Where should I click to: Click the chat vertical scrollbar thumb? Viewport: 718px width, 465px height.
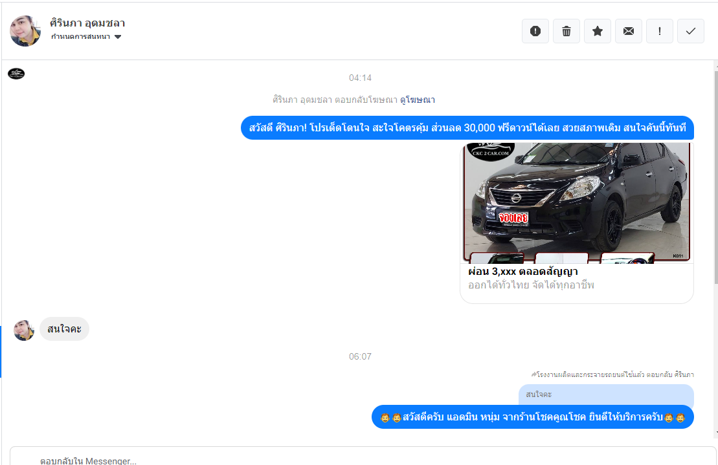click(x=716, y=178)
